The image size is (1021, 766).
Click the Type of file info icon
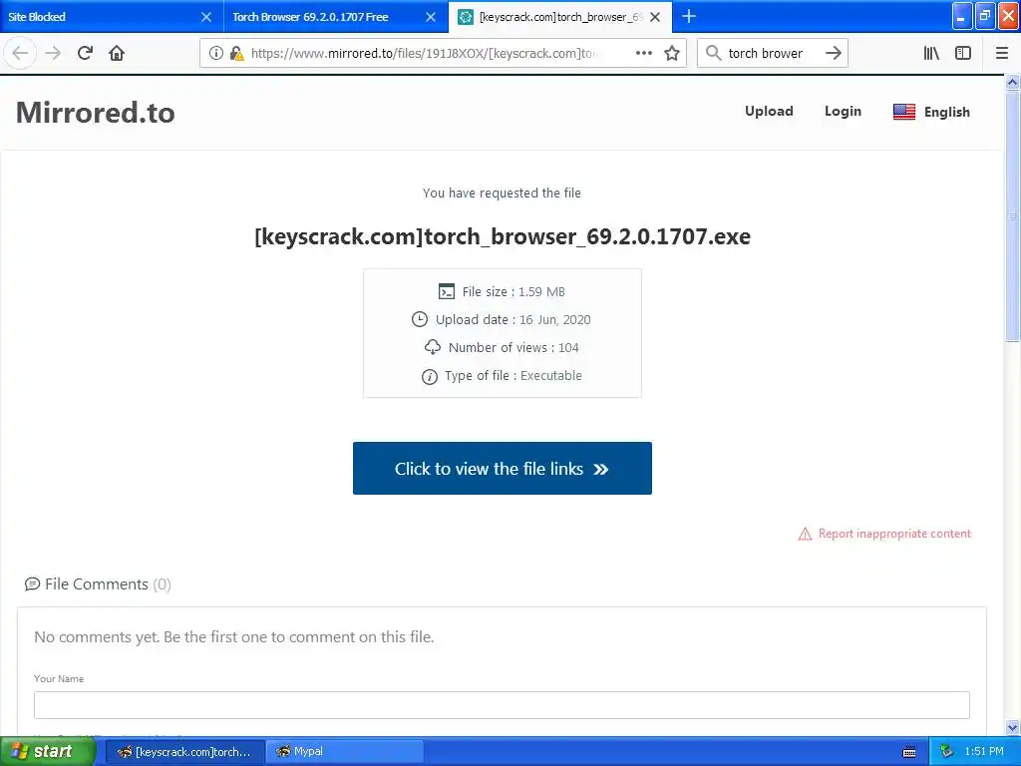pos(429,376)
